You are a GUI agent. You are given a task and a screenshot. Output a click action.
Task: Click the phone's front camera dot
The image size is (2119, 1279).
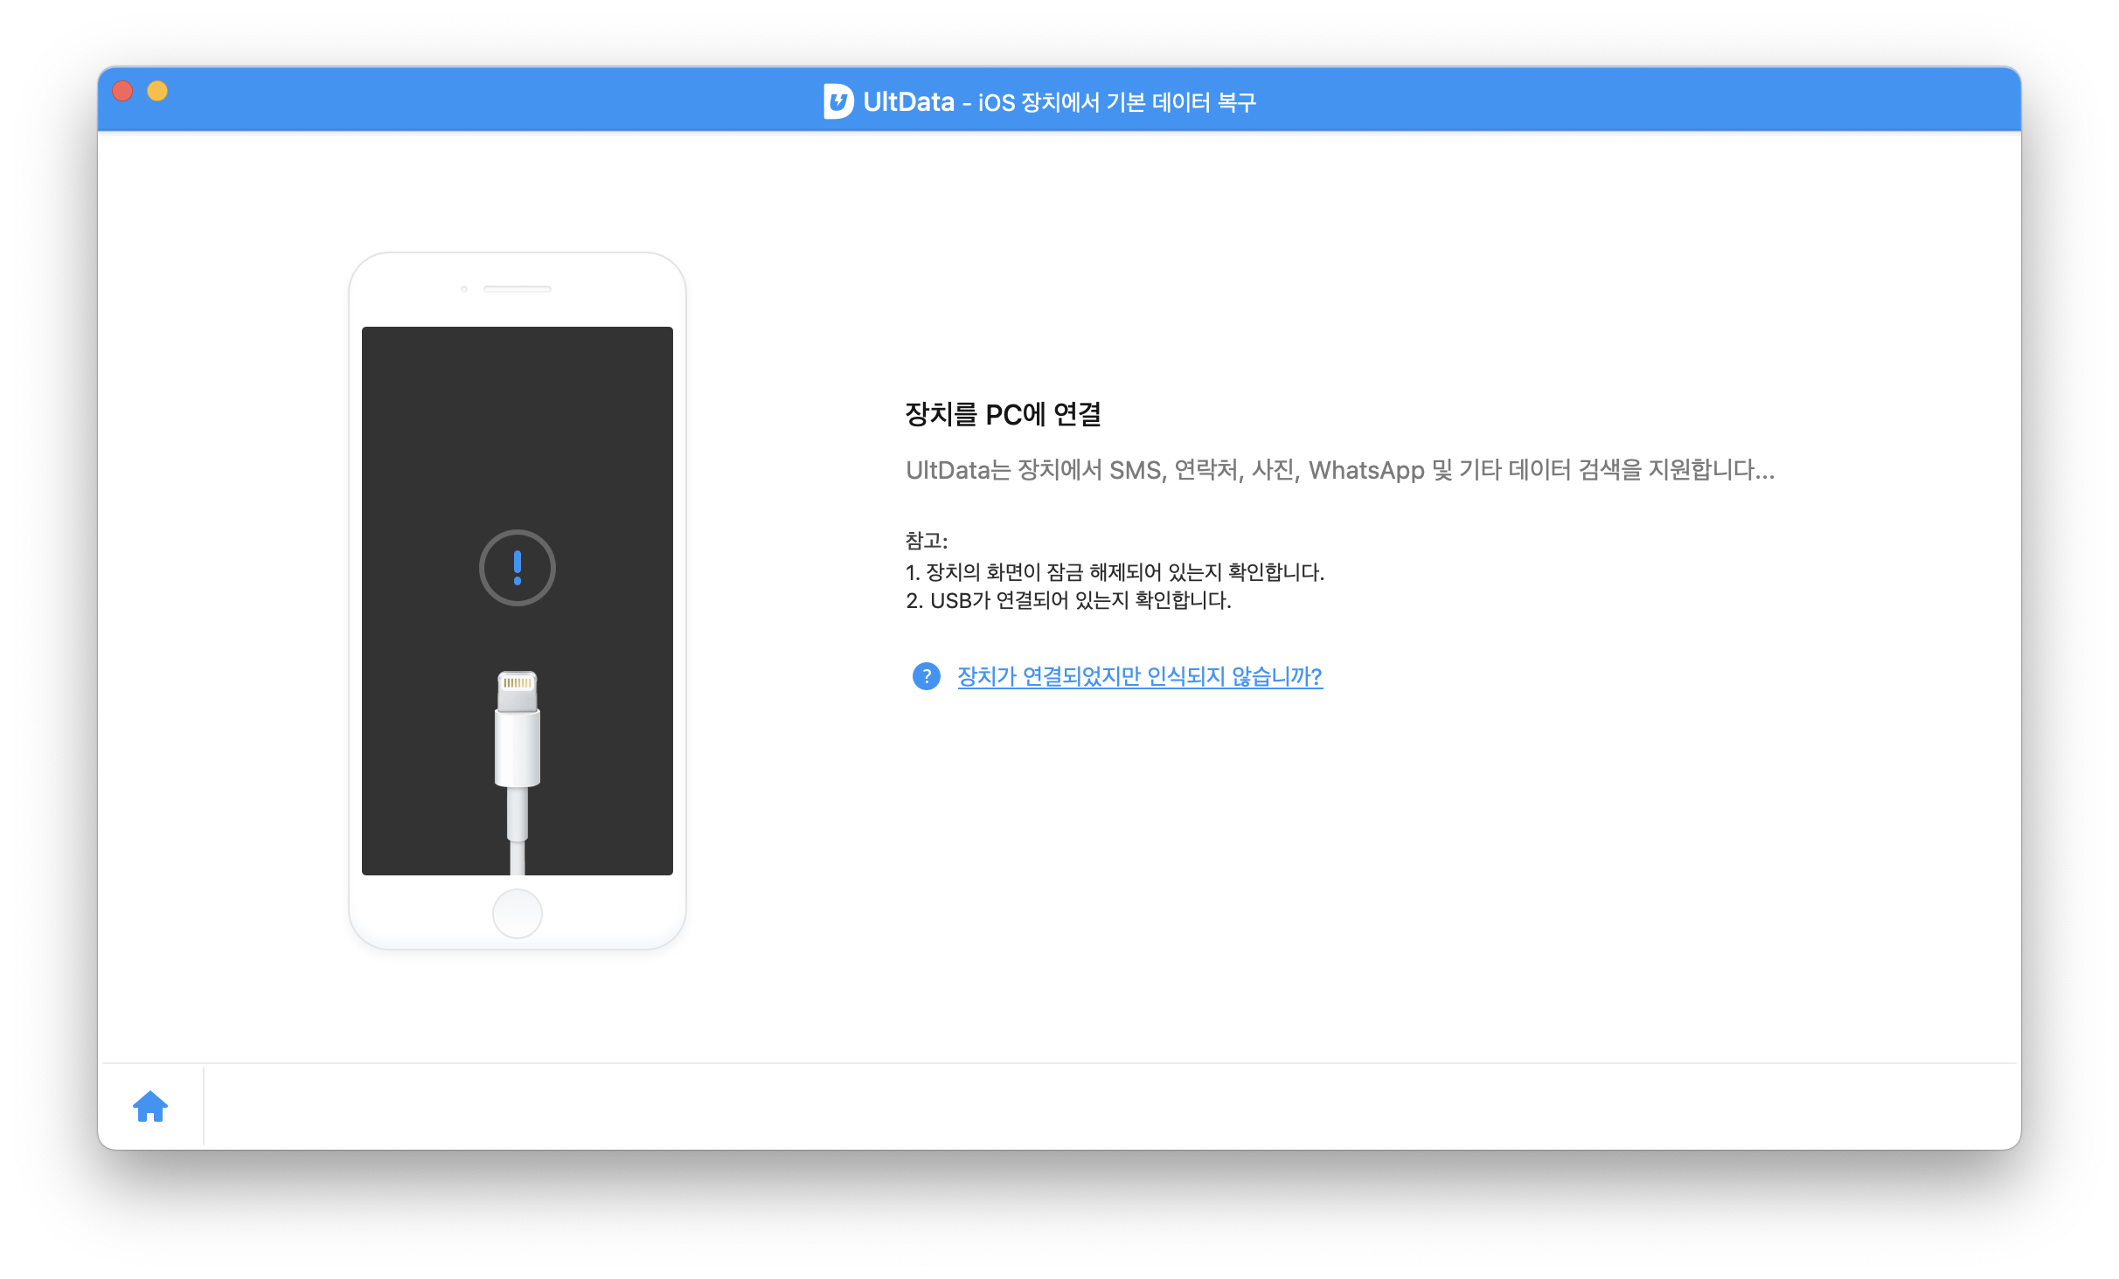point(464,288)
